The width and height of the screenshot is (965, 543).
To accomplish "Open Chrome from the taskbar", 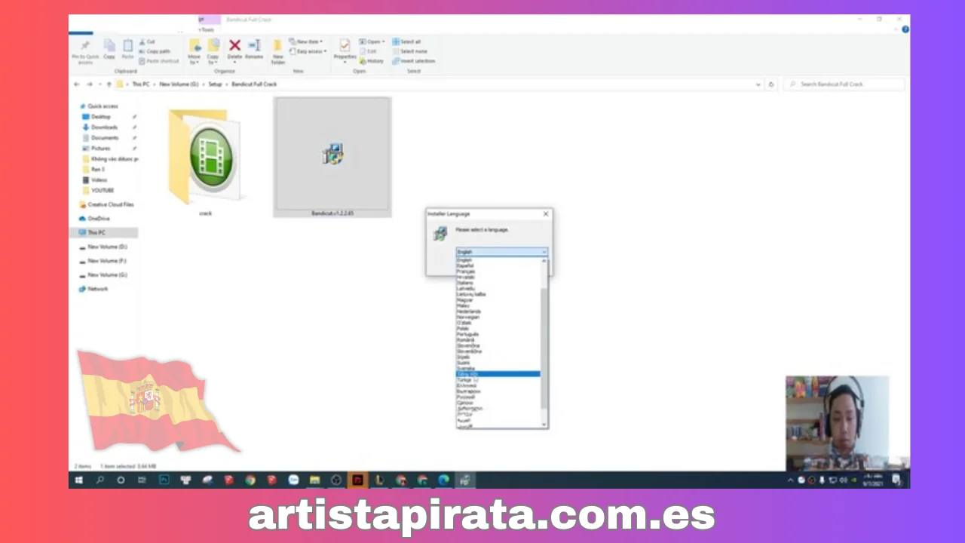I will click(x=250, y=480).
